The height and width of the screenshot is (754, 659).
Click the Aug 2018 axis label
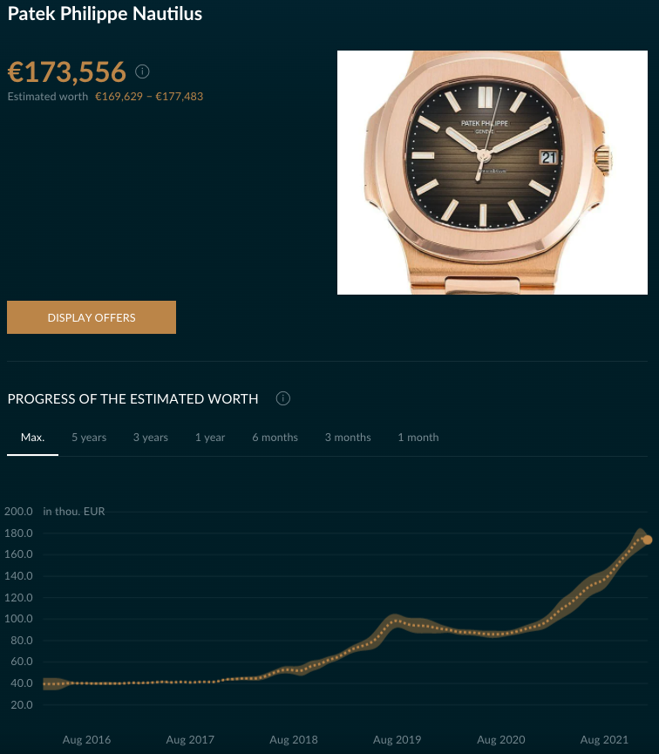click(x=294, y=739)
